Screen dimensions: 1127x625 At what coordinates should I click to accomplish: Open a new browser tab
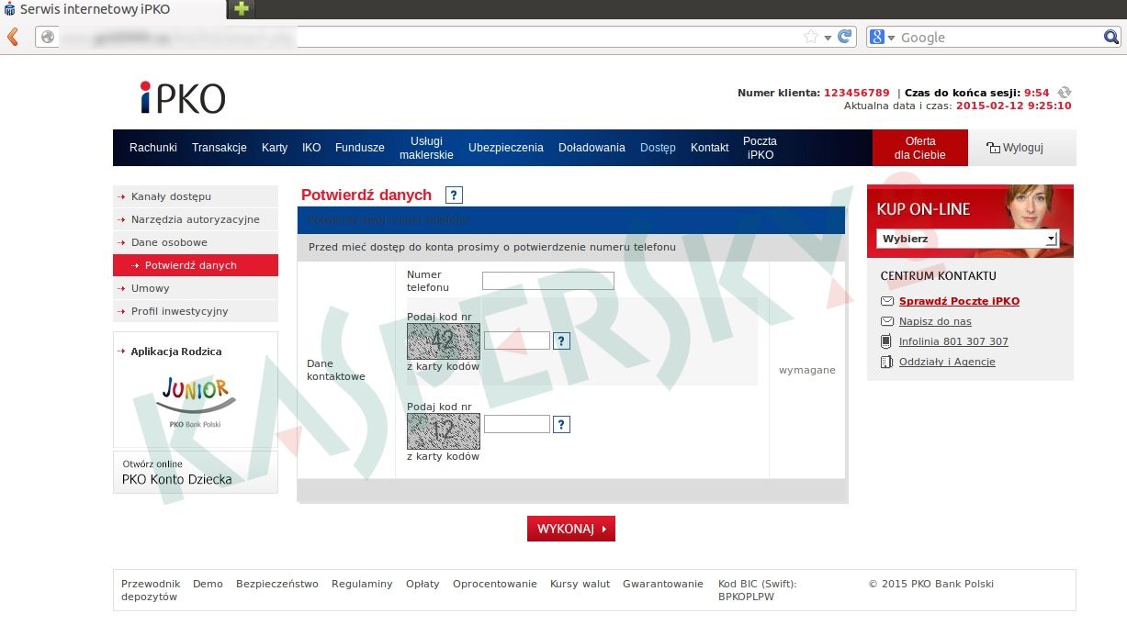coord(242,9)
